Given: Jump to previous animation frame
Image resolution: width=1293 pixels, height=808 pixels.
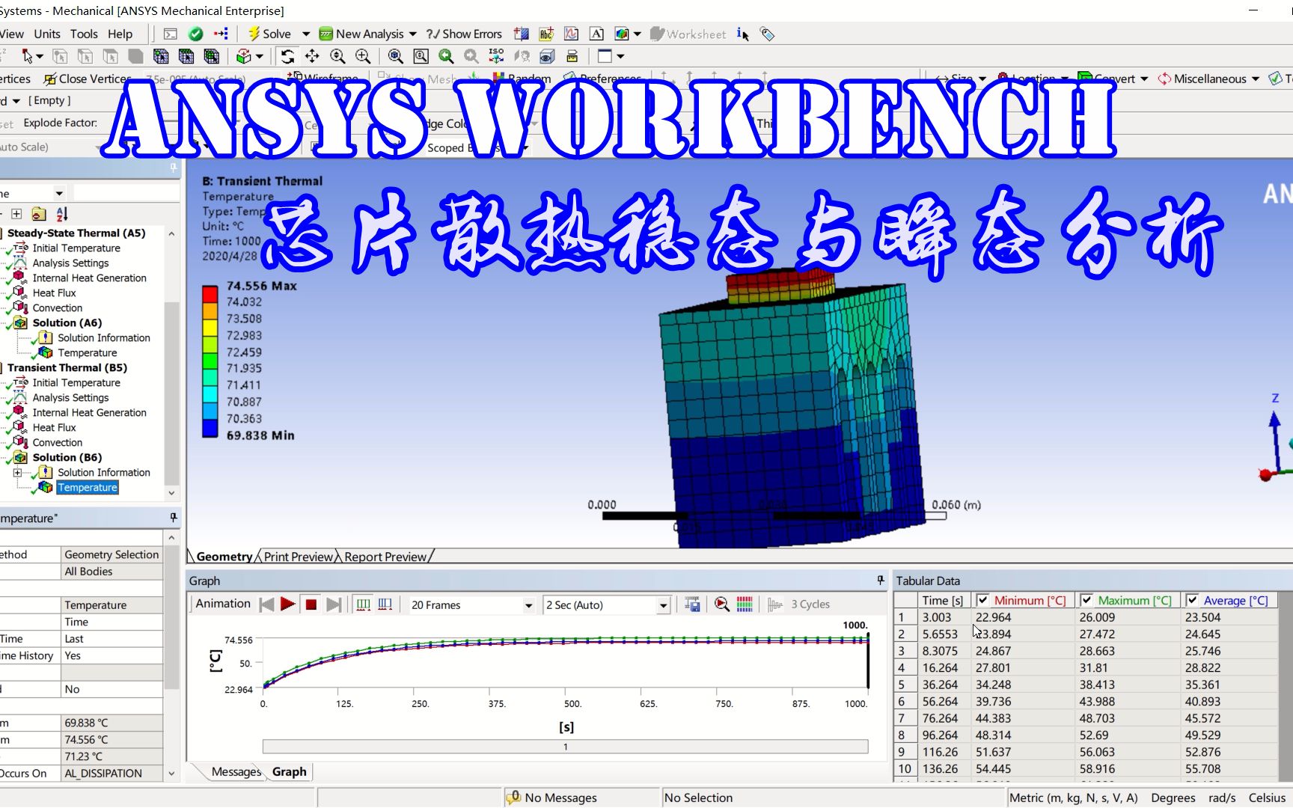Looking at the screenshot, I should 266,605.
